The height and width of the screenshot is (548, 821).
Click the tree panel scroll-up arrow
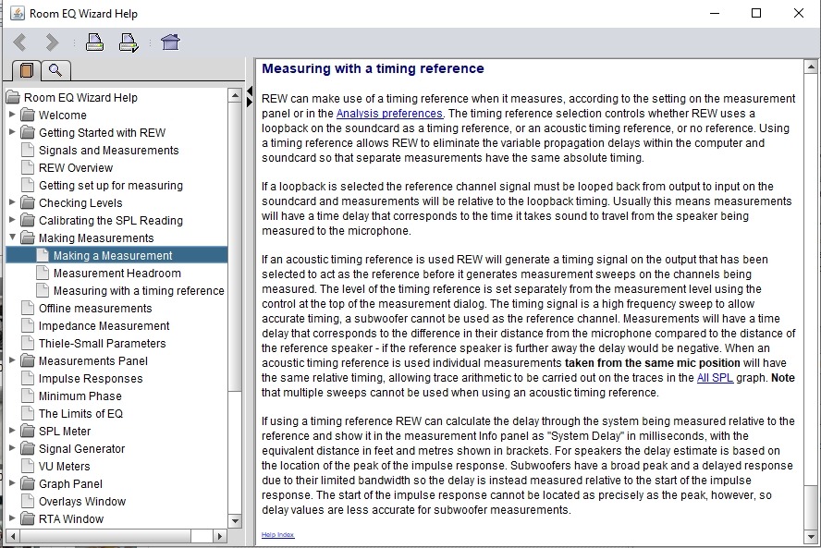click(x=235, y=95)
